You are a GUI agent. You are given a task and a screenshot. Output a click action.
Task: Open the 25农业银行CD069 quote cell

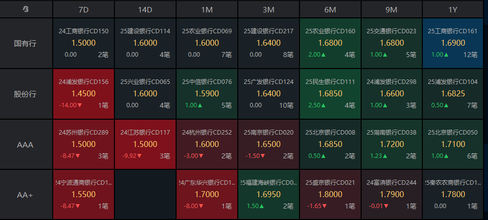[206, 43]
